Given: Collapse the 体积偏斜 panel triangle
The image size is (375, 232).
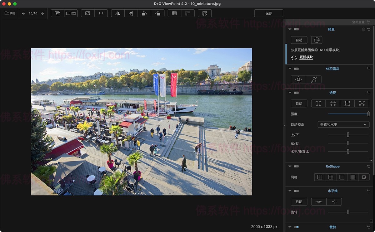Looking at the screenshot, I should (x=290, y=69).
